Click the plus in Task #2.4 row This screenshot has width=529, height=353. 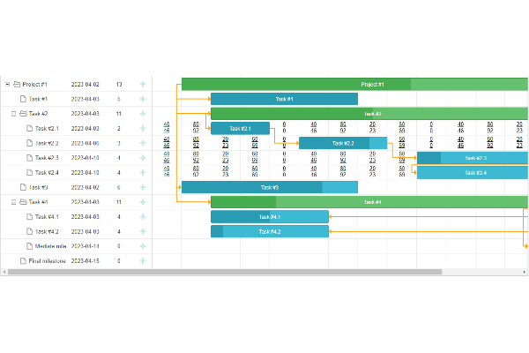(142, 173)
